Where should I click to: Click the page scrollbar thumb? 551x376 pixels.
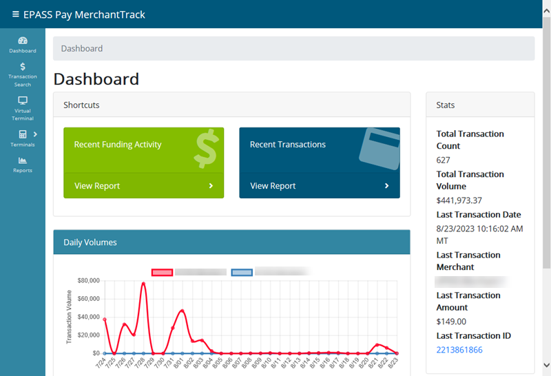[546, 143]
